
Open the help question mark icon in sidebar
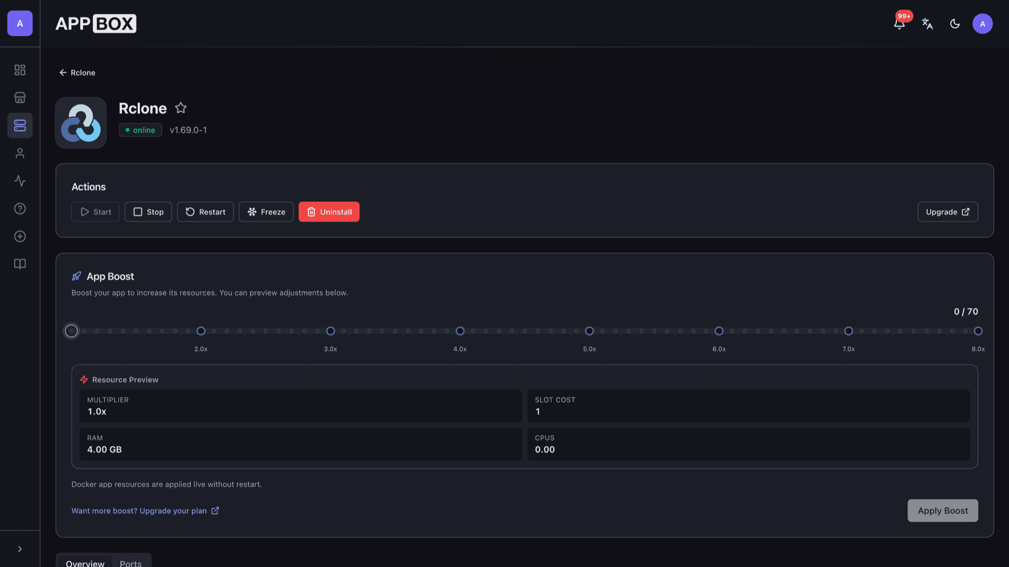pyautogui.click(x=20, y=209)
